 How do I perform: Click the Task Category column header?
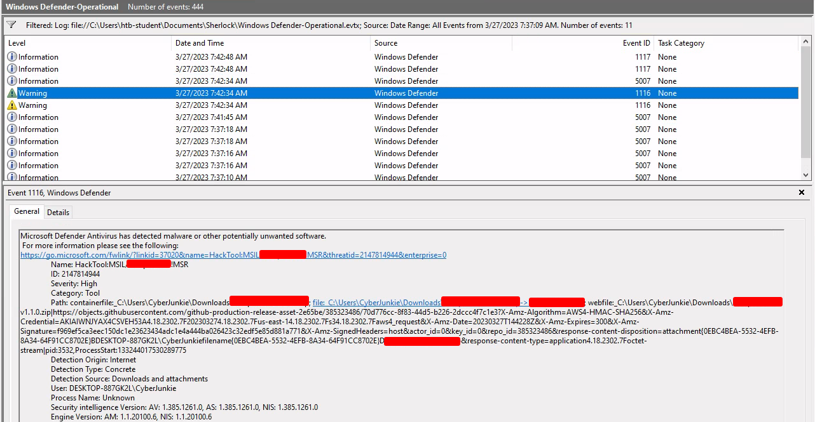click(x=681, y=43)
